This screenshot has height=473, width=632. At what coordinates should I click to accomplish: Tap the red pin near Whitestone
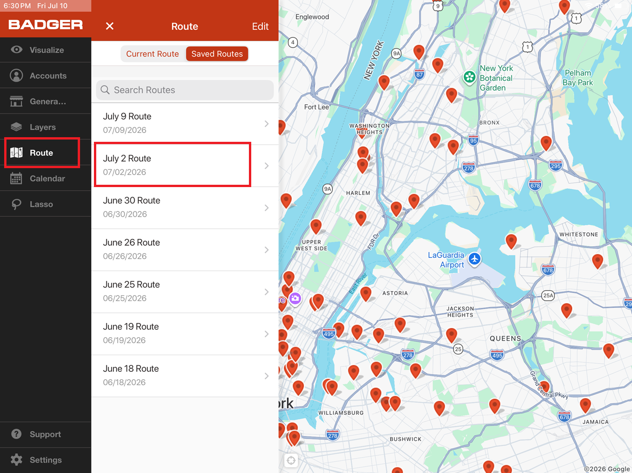pyautogui.click(x=598, y=261)
